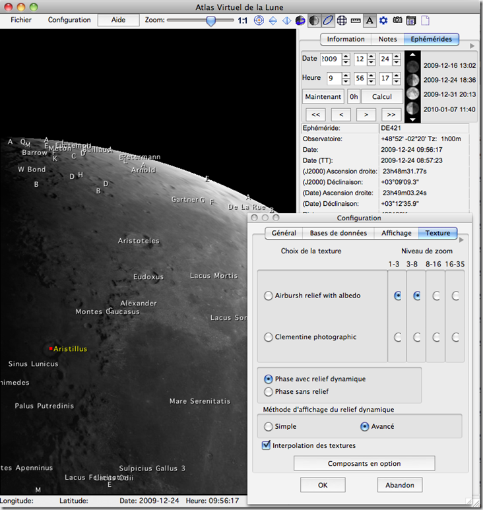Click the up arrow above the phase list

[x=412, y=55]
